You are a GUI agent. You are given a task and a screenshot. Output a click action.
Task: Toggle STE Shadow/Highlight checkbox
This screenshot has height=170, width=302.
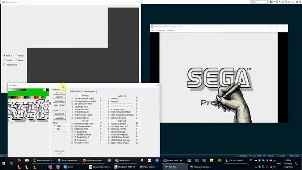coord(137,135)
